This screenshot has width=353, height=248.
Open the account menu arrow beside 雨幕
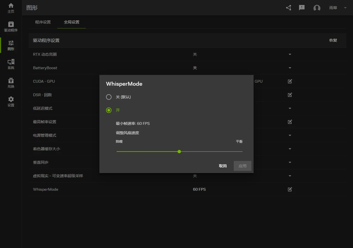[345, 8]
